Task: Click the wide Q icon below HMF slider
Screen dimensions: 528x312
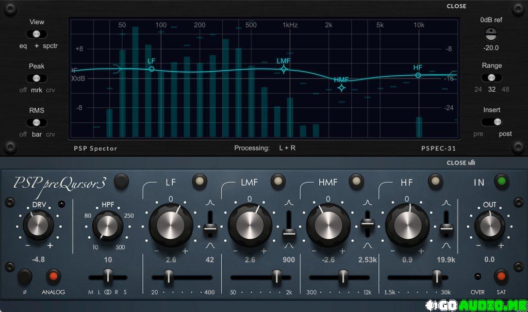Action: coord(367,245)
